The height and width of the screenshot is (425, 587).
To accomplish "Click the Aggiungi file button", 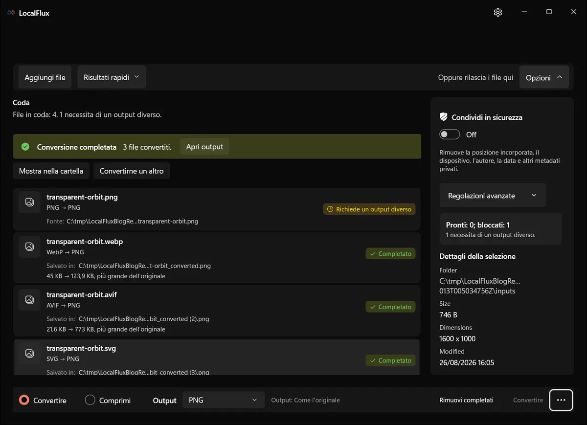I will 45,77.
